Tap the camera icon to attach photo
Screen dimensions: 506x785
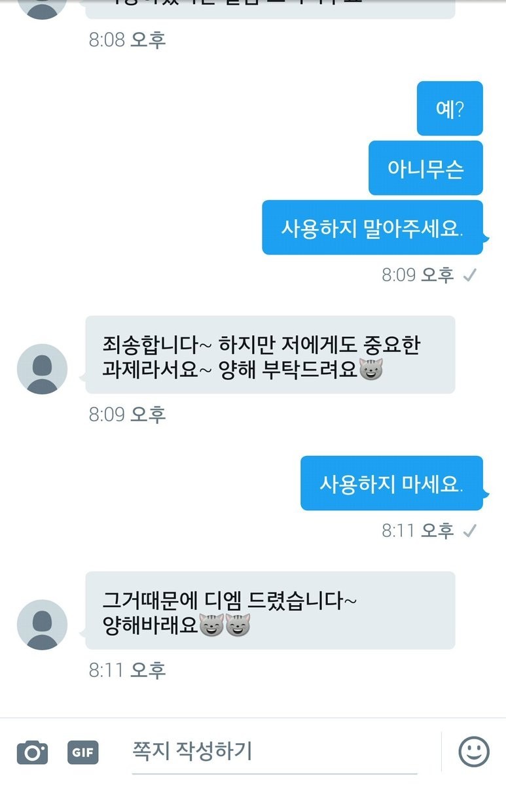[x=32, y=752]
